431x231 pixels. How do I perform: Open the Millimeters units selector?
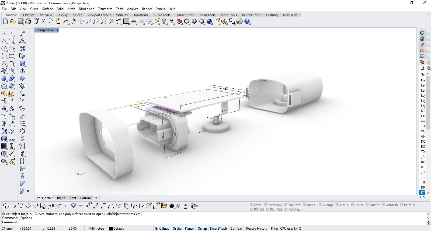pyautogui.click(x=96, y=229)
